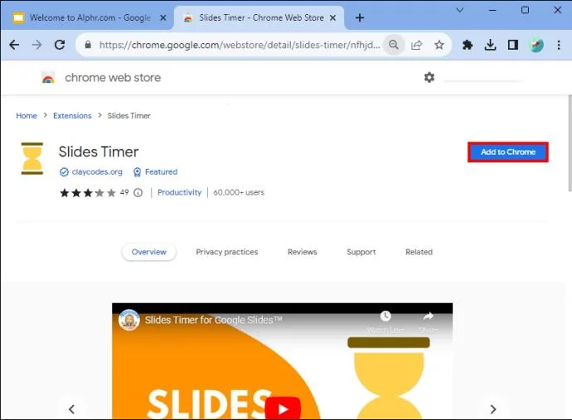Toggle the browser side panel
This screenshot has width=572, height=420.
pyautogui.click(x=513, y=45)
